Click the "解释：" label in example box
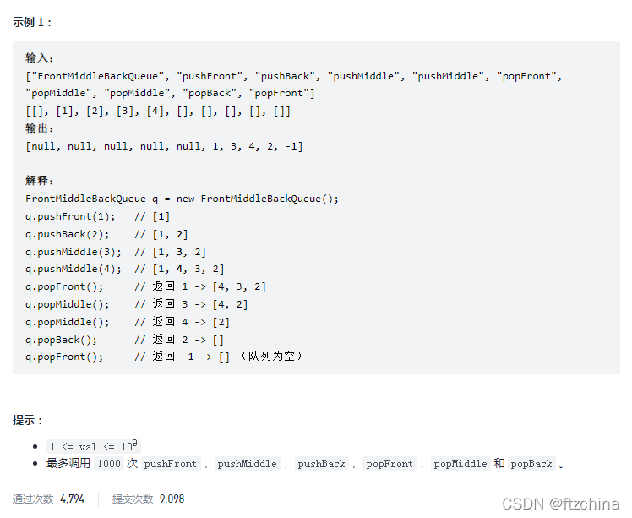This screenshot has height=518, width=632. pyautogui.click(x=40, y=181)
